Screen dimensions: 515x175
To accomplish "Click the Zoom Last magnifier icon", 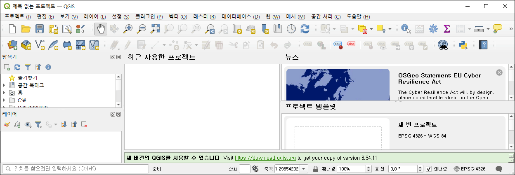I will [210, 29].
